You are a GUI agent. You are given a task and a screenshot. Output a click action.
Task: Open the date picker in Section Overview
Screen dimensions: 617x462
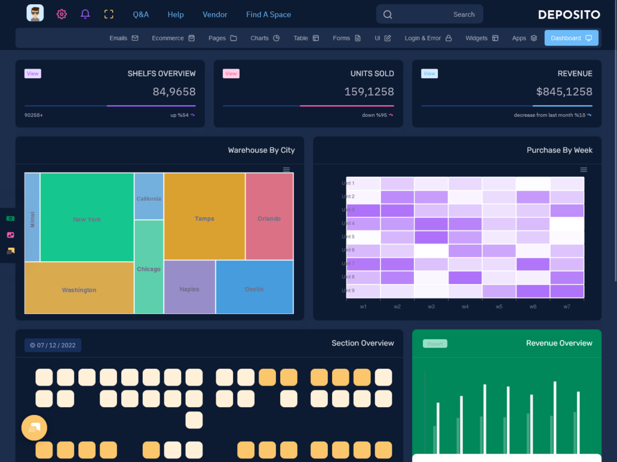tap(52, 345)
